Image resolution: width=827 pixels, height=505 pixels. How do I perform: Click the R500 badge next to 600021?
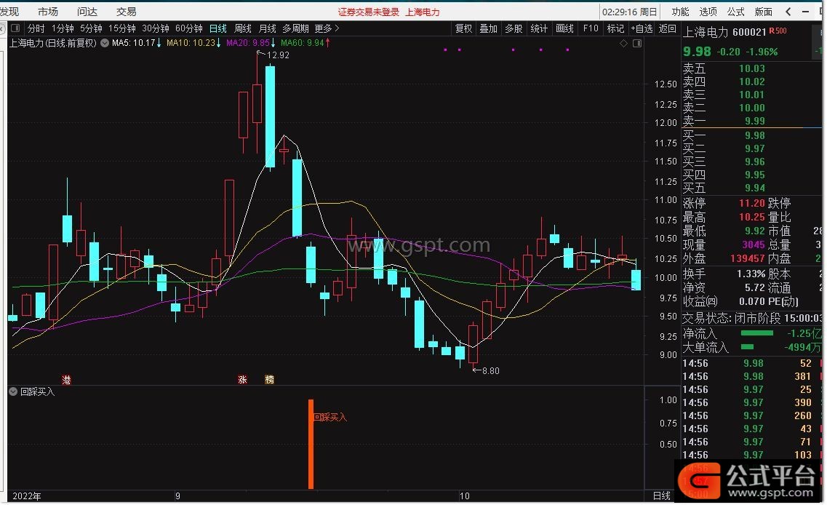click(778, 31)
